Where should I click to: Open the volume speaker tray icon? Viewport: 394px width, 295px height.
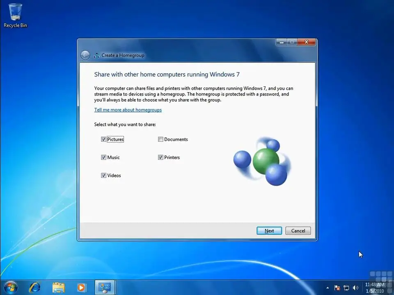point(355,288)
